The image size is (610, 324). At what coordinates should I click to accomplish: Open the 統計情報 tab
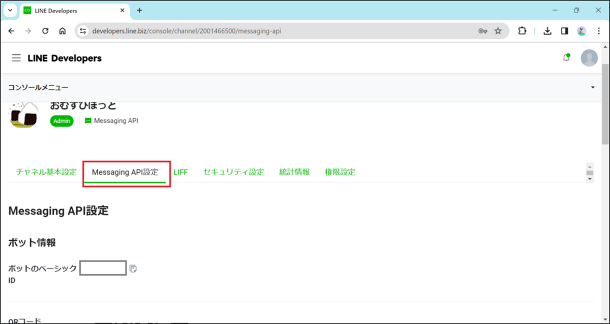(x=294, y=172)
